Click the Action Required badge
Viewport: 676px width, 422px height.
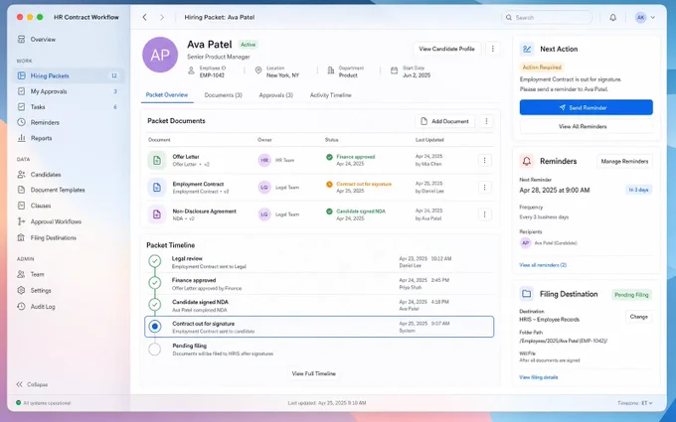(542, 68)
